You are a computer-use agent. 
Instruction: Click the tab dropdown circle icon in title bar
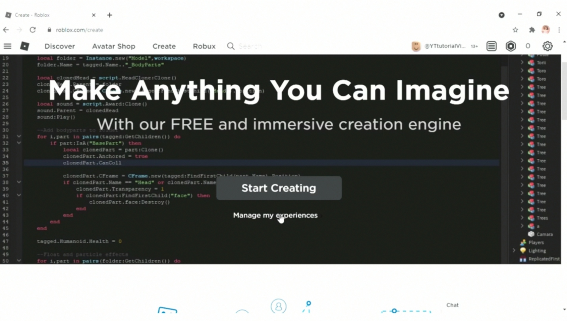pyautogui.click(x=502, y=15)
